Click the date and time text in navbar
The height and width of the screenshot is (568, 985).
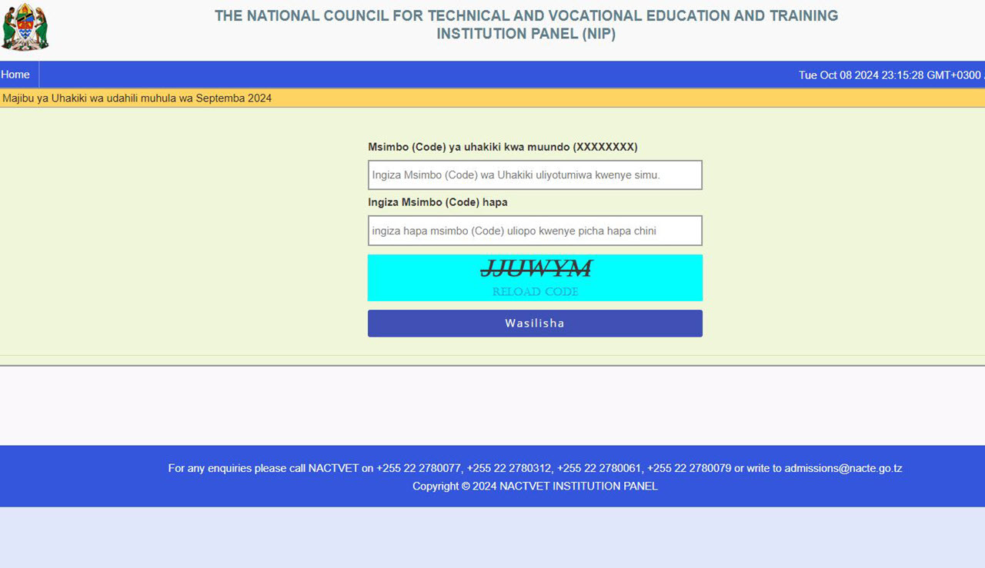[x=891, y=75]
